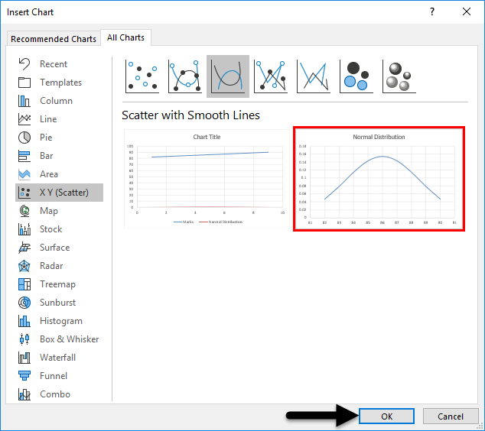Select the Sunburst chart icon
Image resolution: width=485 pixels, height=431 pixels.
24,303
